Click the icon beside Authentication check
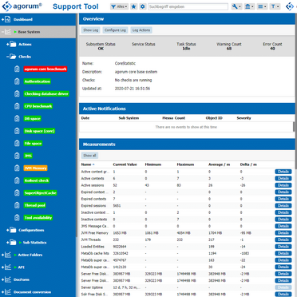297x297 pixels. 17,81
